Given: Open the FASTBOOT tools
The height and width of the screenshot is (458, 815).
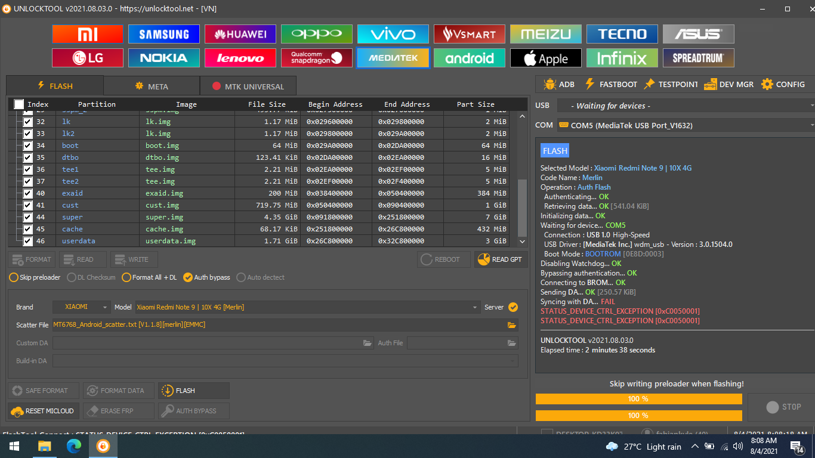Looking at the screenshot, I should click(610, 84).
